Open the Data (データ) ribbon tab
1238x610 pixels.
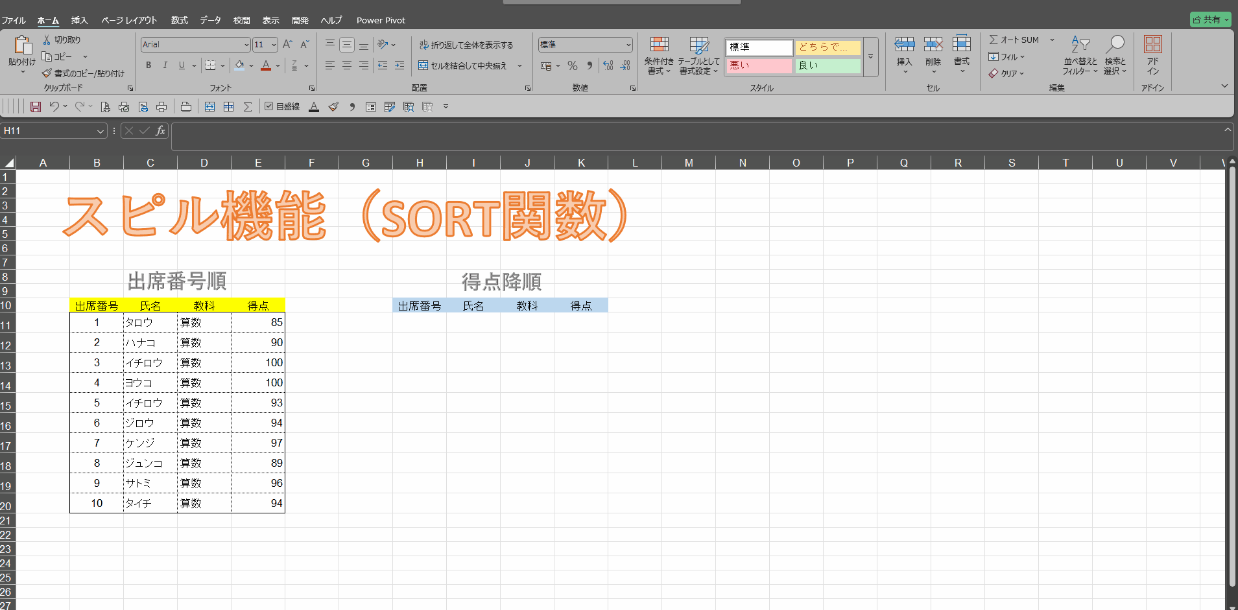tap(210, 20)
